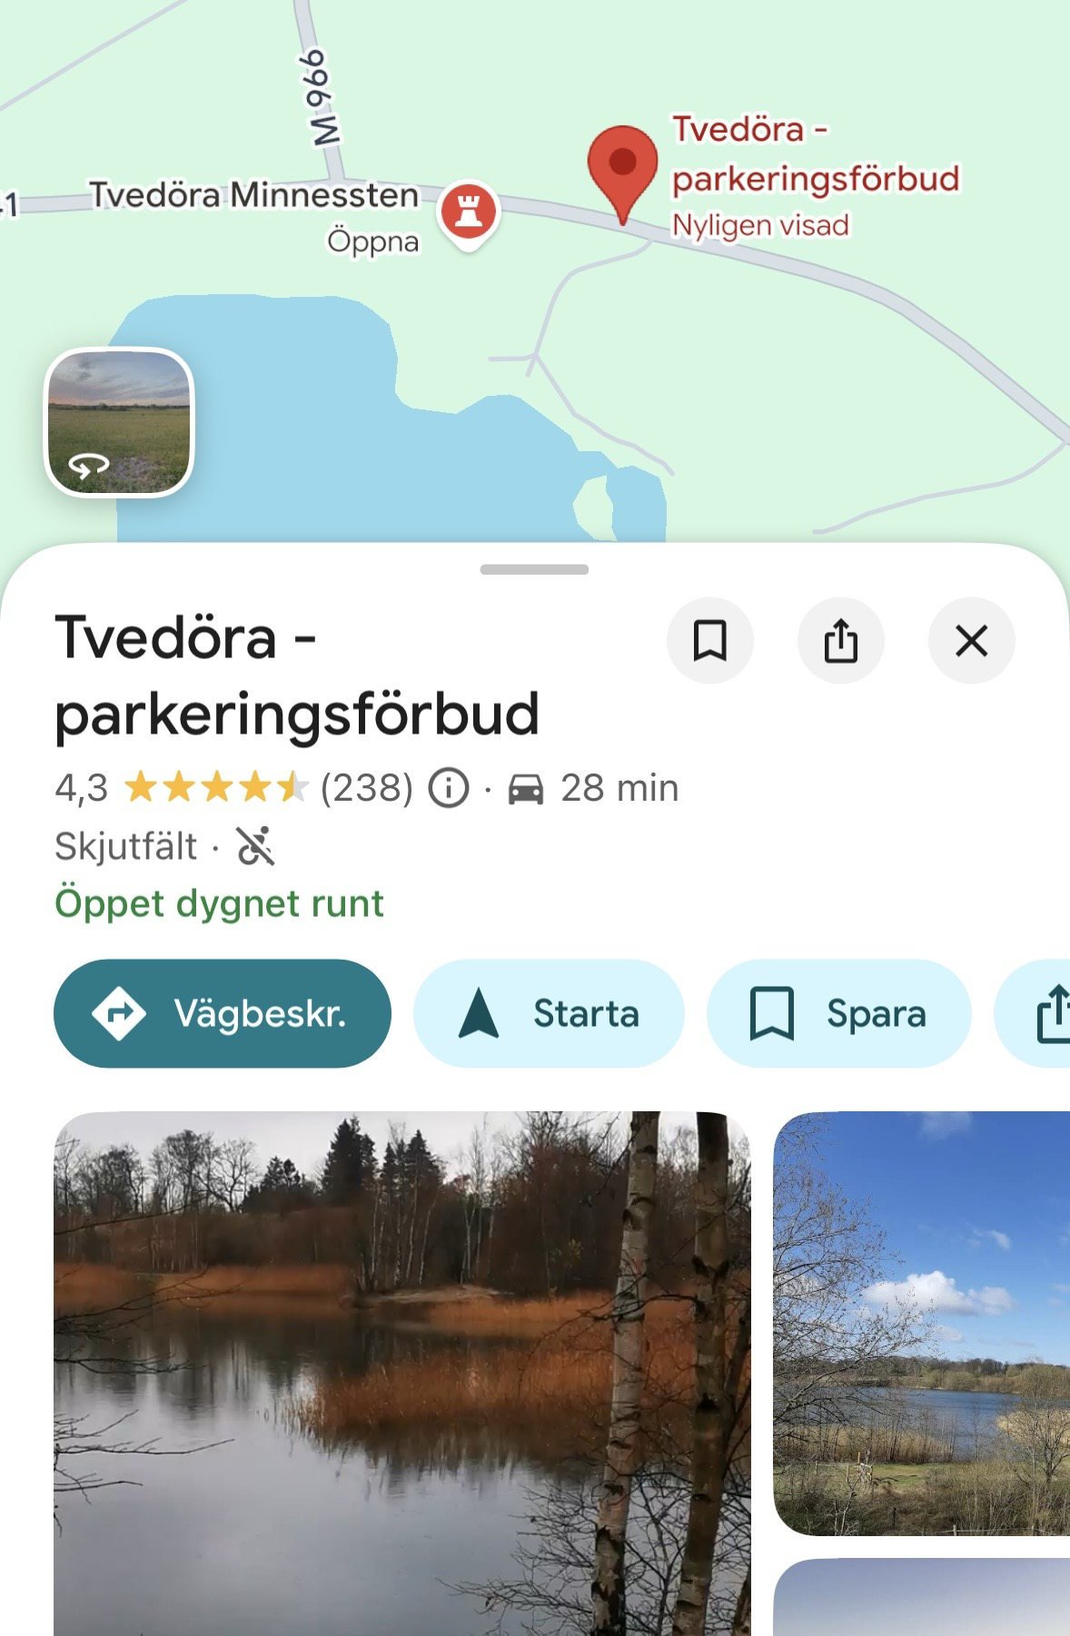This screenshot has width=1070, height=1636.
Task: Tap the Vägbeskr. directions button
Action: click(223, 1013)
